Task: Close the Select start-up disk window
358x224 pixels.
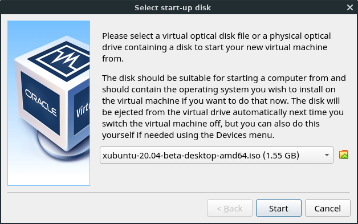Action: [350, 7]
